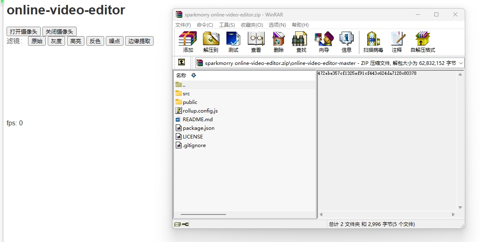Click the .gitignore file icon
The image size is (480, 242).
[179, 145]
